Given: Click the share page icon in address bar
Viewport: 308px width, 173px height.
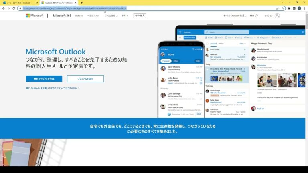Looking at the screenshot, I should (278, 8).
